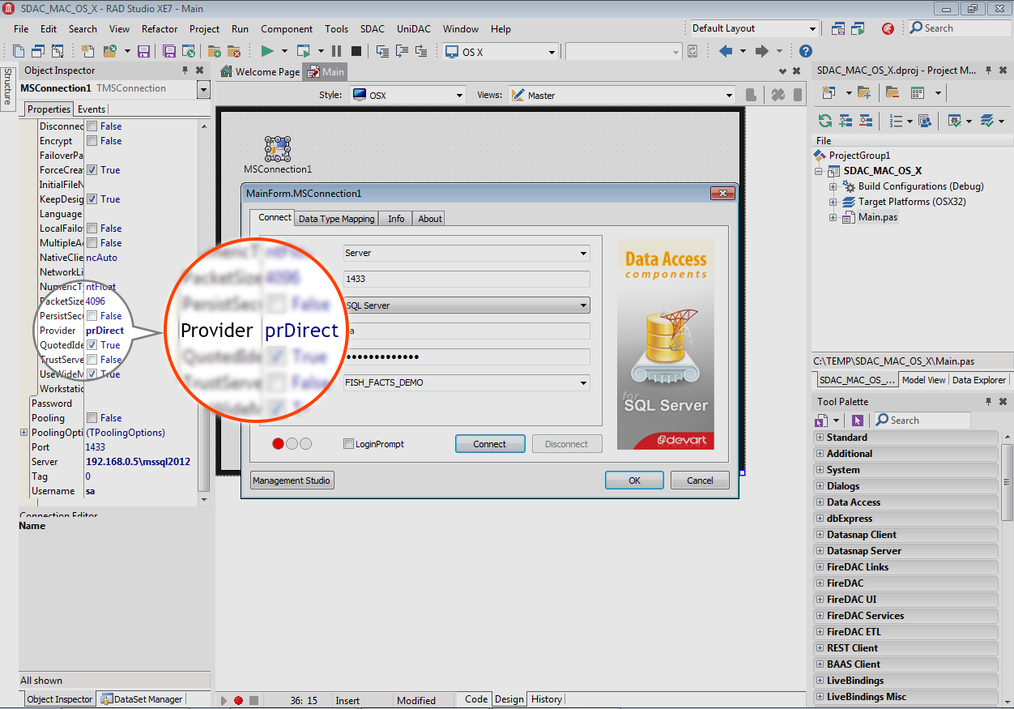Switch to the Data Type Mapping tab

coord(337,219)
